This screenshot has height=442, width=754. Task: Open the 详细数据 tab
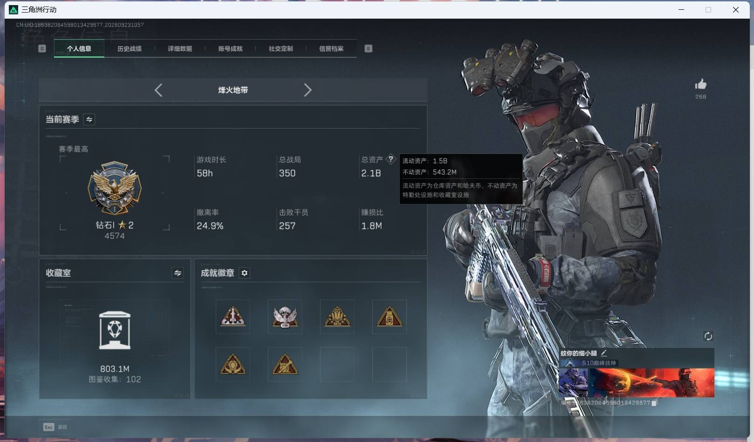pos(180,48)
